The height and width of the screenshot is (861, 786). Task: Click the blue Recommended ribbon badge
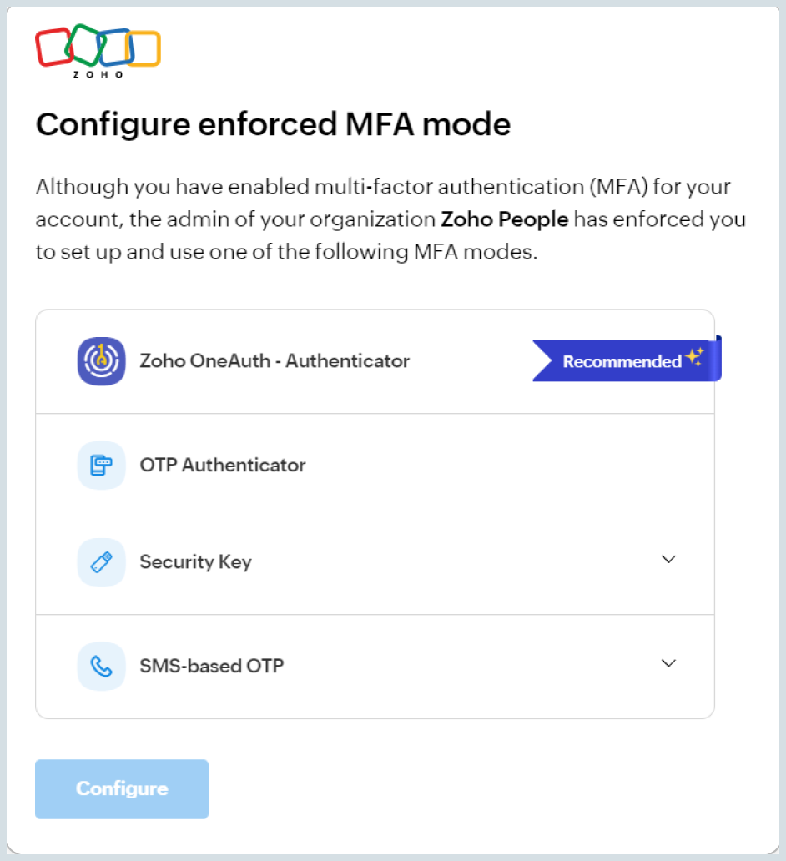pos(621,361)
